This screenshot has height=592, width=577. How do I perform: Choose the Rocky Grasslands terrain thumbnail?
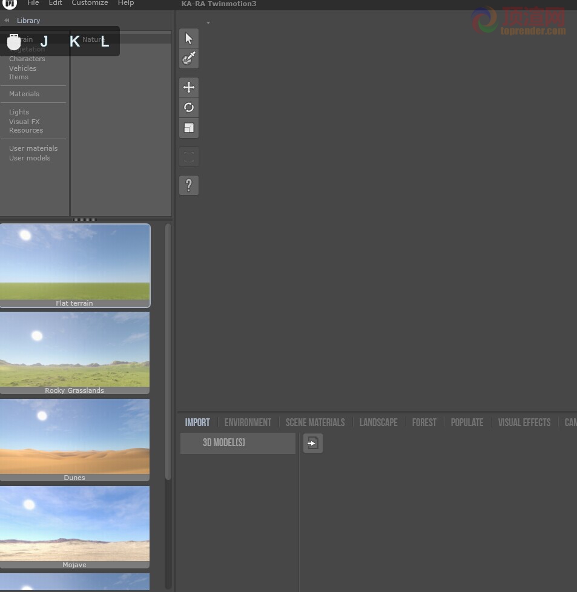click(74, 353)
